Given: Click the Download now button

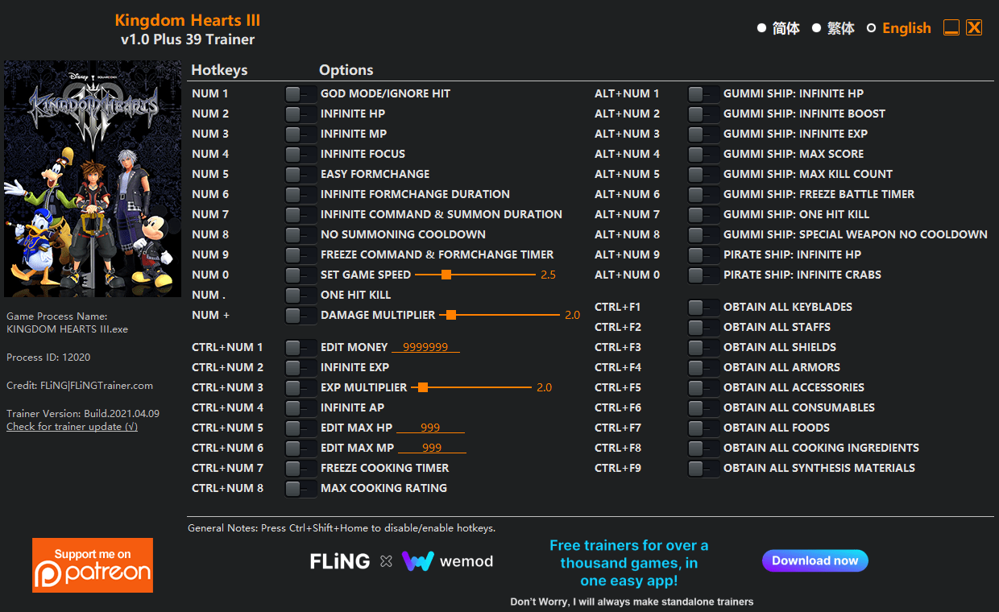Looking at the screenshot, I should tap(815, 560).
